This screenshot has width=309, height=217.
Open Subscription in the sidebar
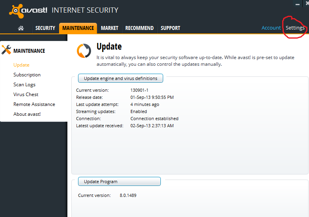pos(27,75)
